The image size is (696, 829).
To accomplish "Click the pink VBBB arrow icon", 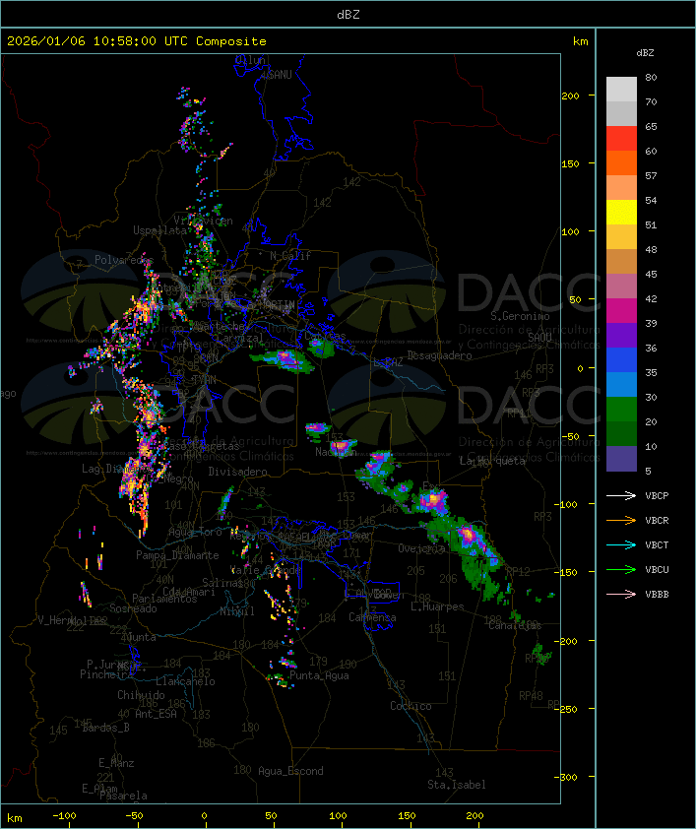I will [x=621, y=594].
